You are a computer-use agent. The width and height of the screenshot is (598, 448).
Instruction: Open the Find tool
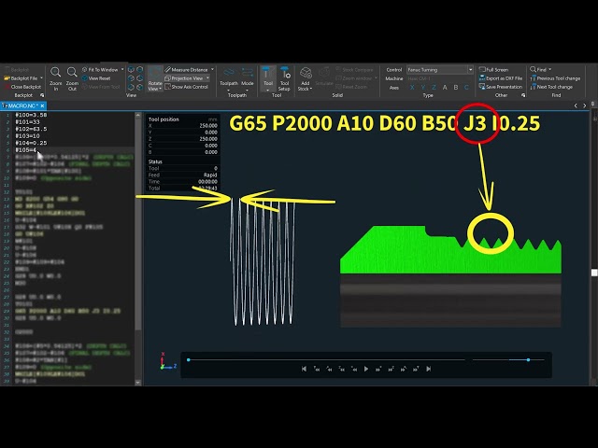(538, 70)
